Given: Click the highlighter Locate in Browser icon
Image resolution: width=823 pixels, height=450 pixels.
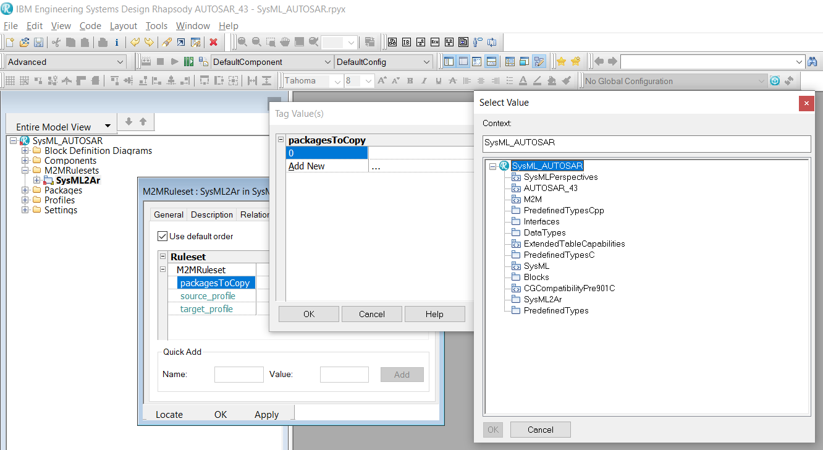Looking at the screenshot, I should [167, 42].
